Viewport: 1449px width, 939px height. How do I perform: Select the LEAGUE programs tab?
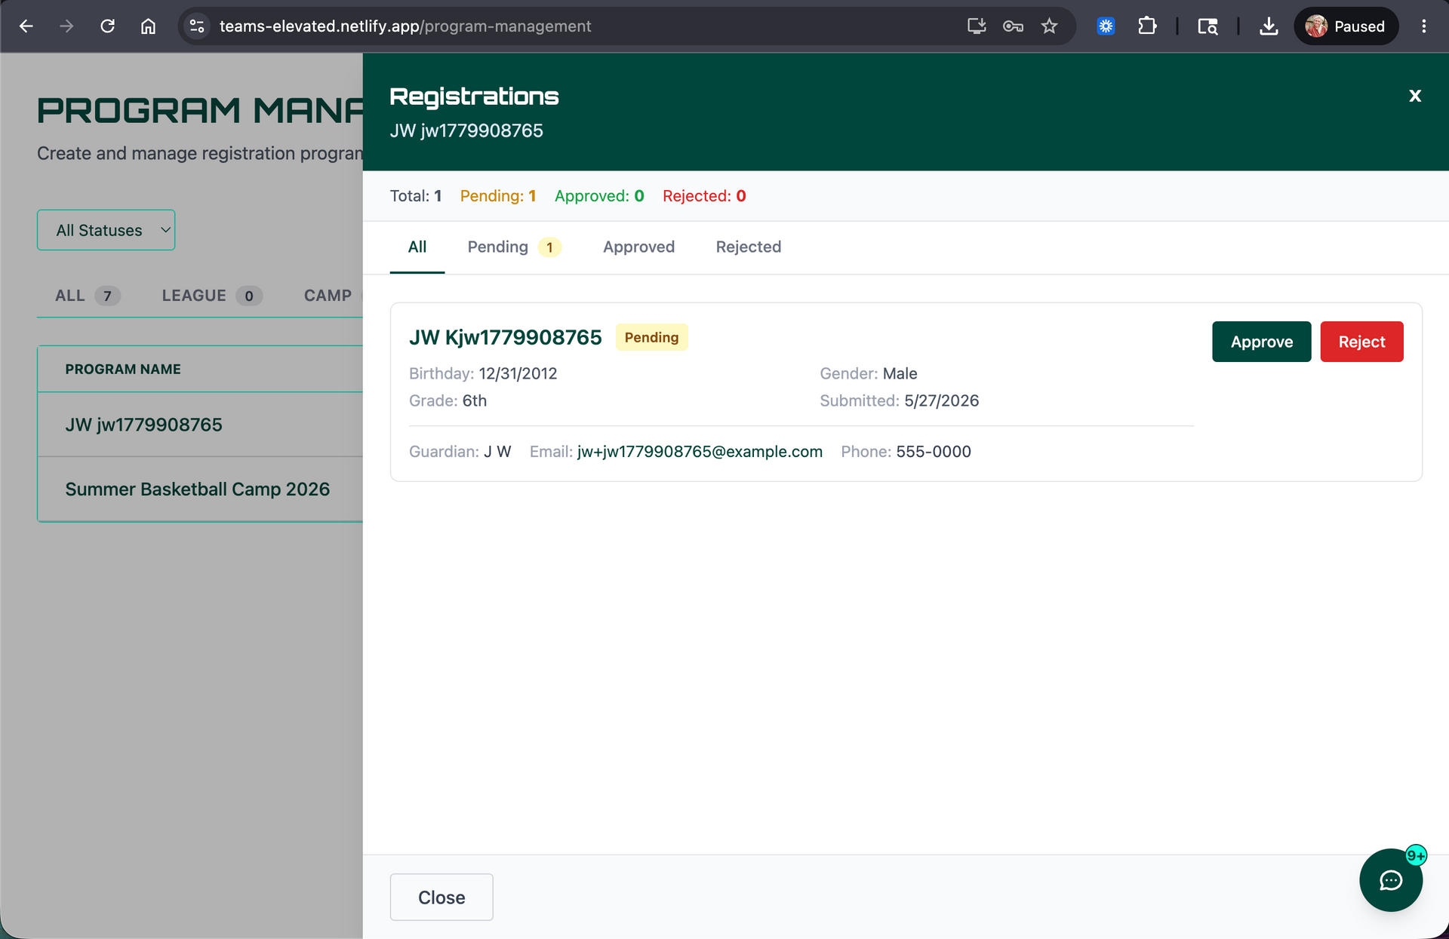coord(211,296)
